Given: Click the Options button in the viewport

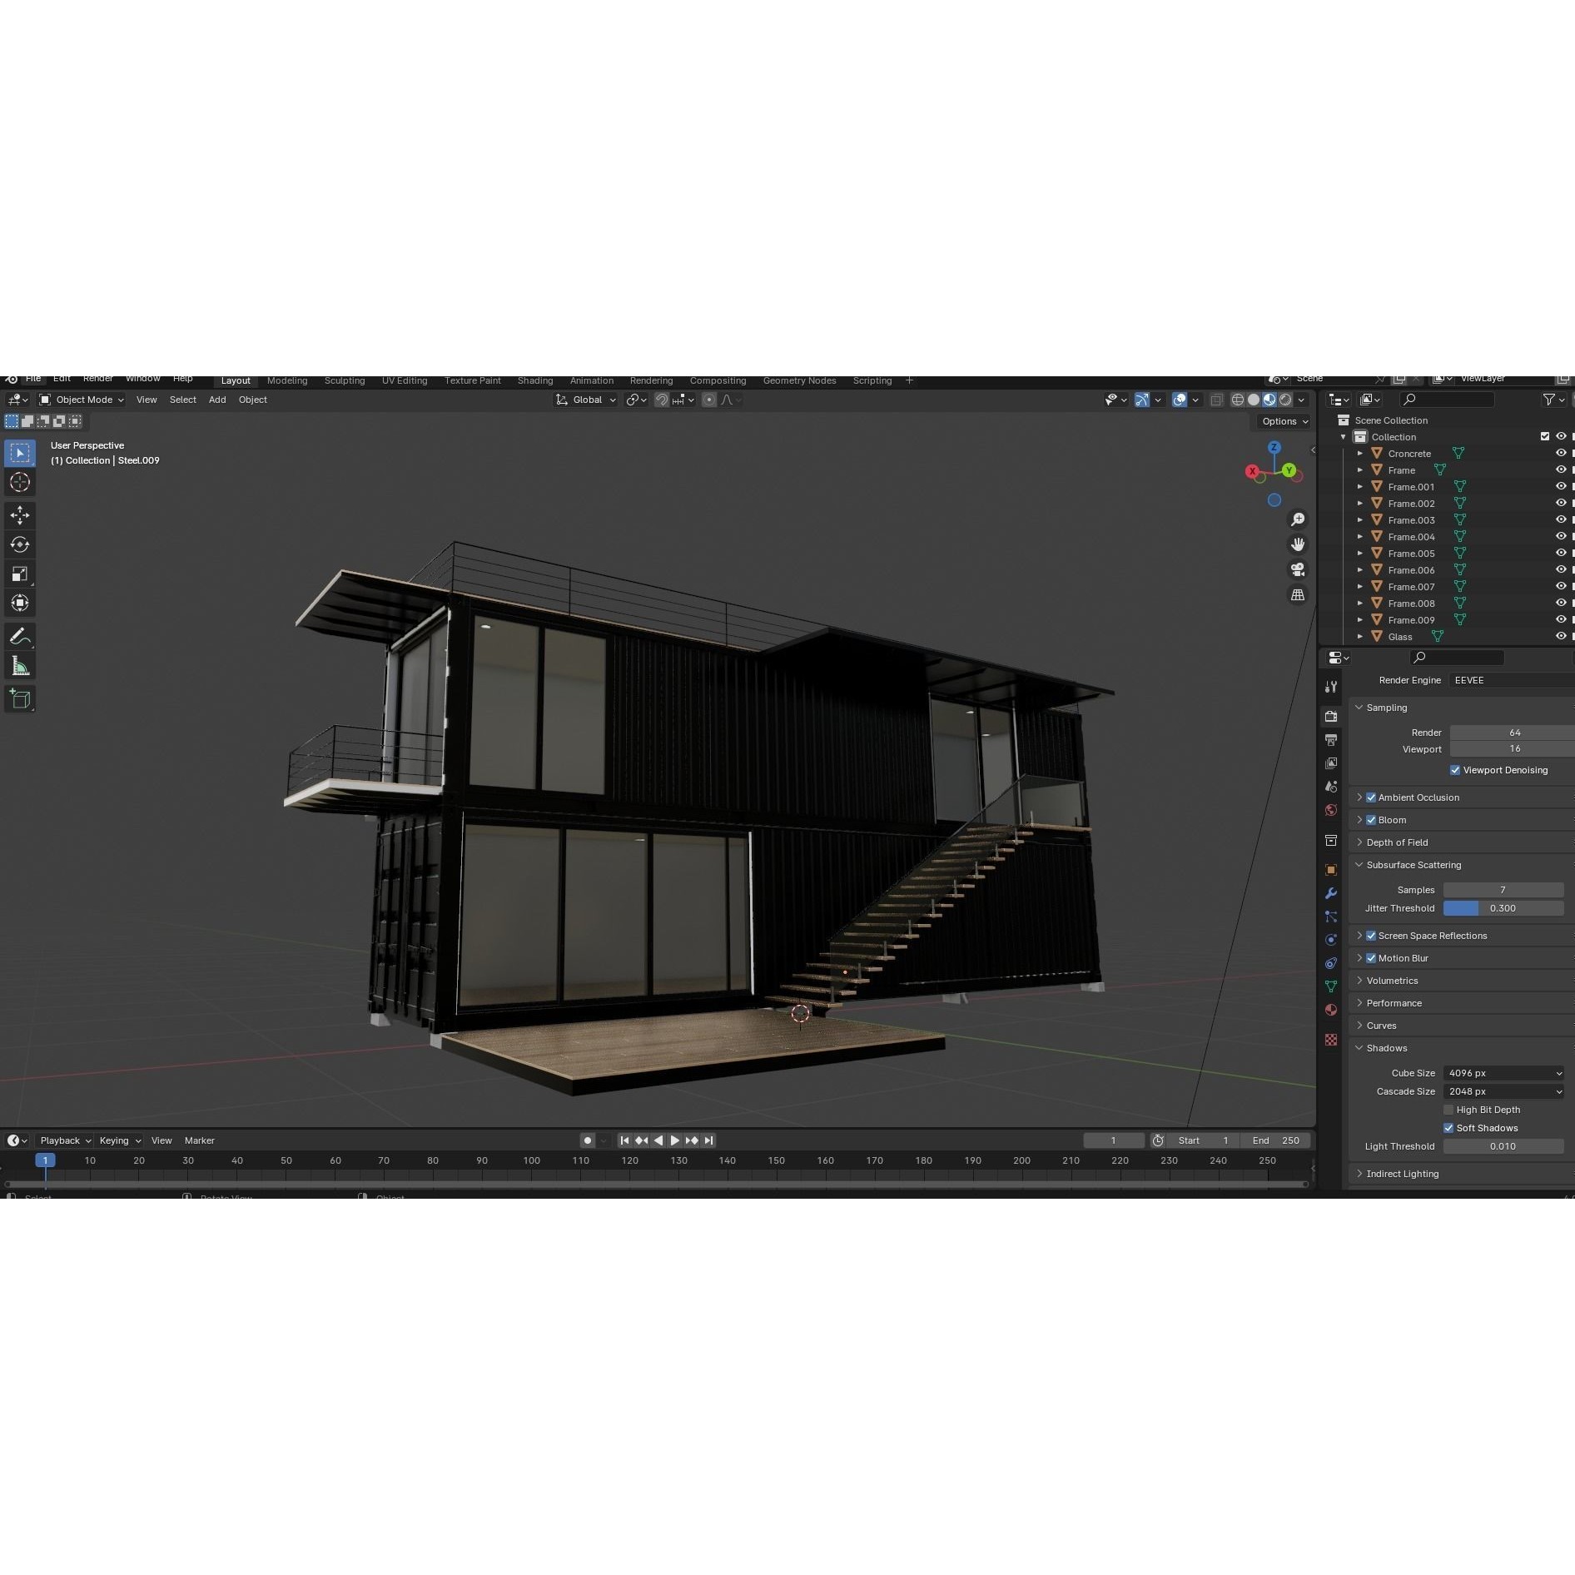Looking at the screenshot, I should (x=1282, y=420).
